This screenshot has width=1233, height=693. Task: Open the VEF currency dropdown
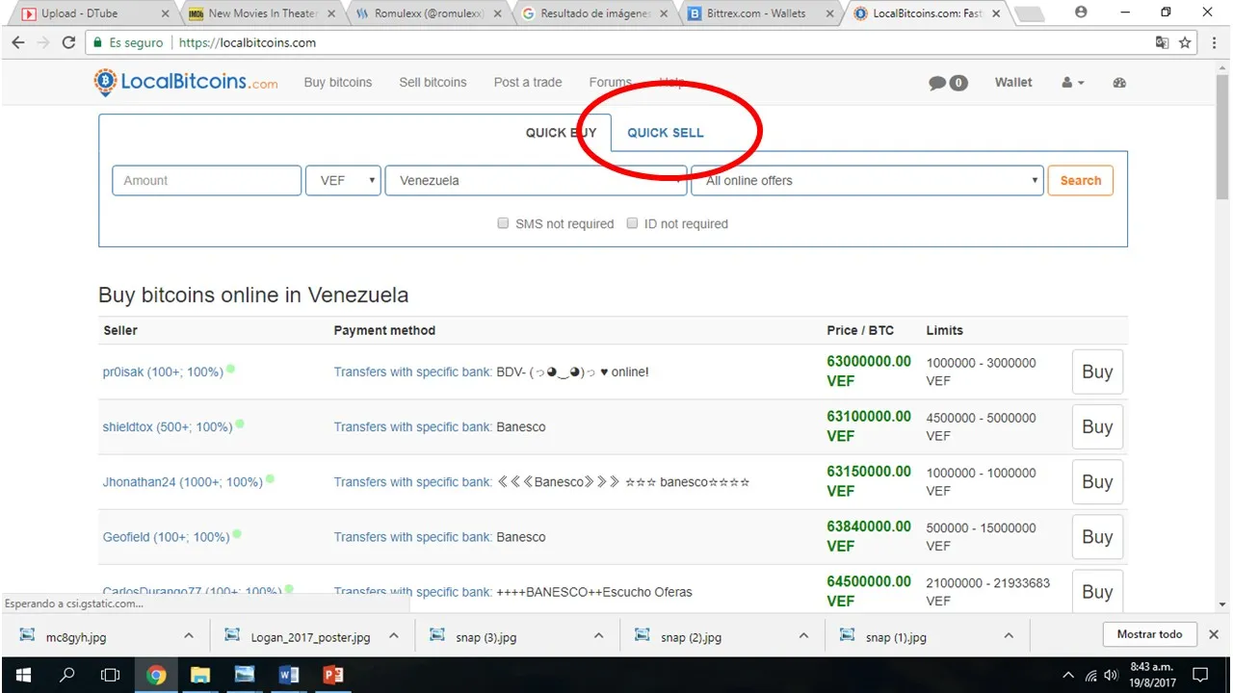[x=344, y=180]
